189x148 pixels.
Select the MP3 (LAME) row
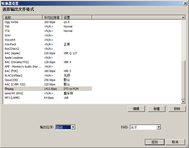point(48,98)
